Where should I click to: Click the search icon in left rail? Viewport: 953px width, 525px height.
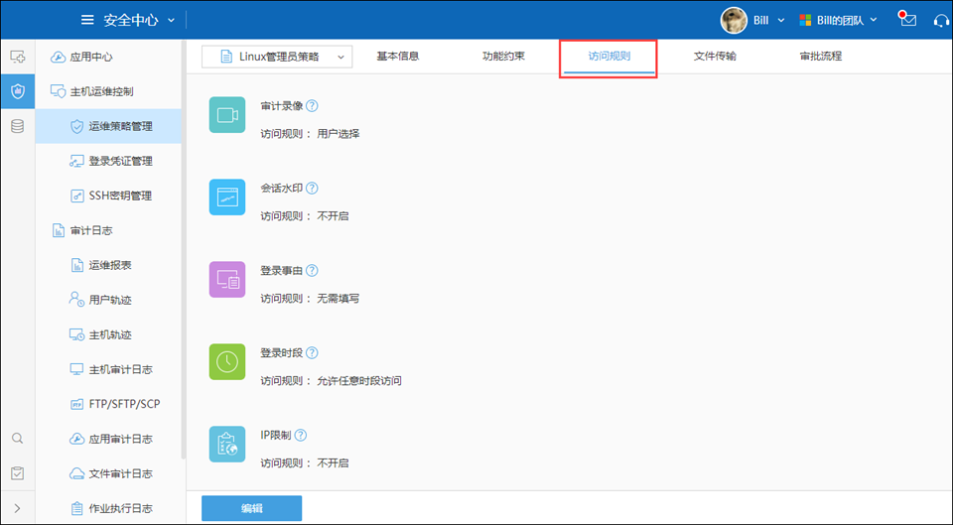[18, 438]
